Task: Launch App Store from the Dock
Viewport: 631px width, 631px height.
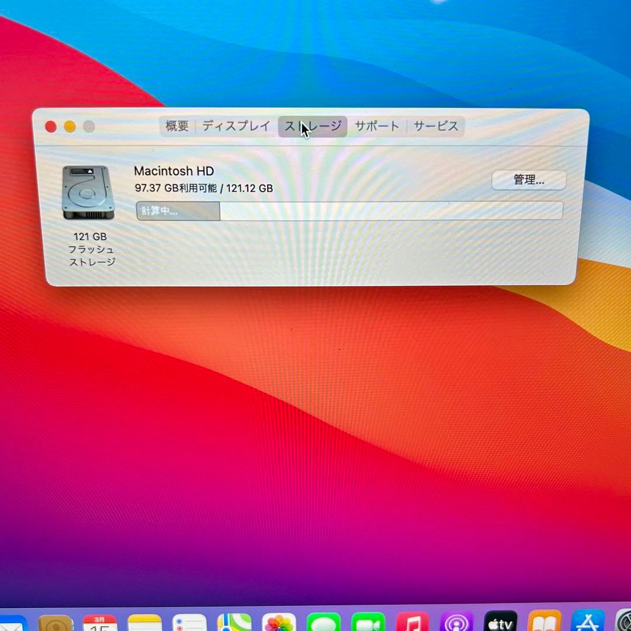Action: [588, 620]
